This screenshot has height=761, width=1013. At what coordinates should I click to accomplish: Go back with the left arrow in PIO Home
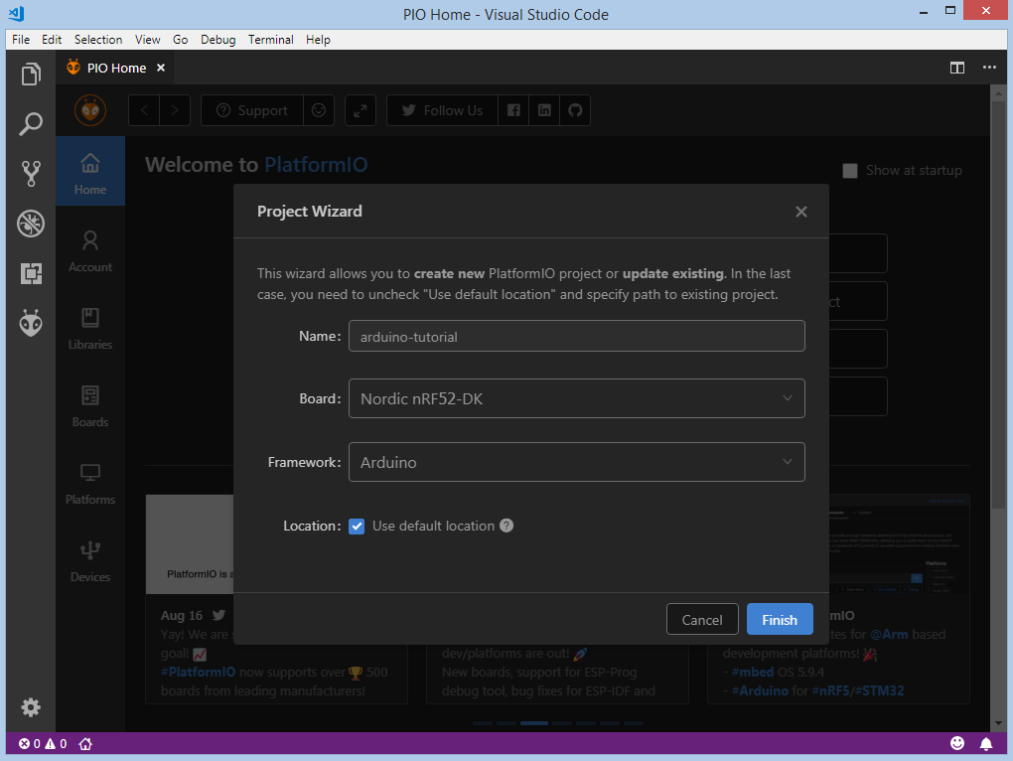tap(144, 110)
